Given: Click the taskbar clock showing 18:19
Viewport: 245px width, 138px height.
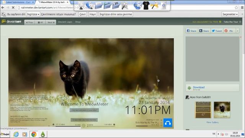Looking at the screenshot, I should (235, 134).
